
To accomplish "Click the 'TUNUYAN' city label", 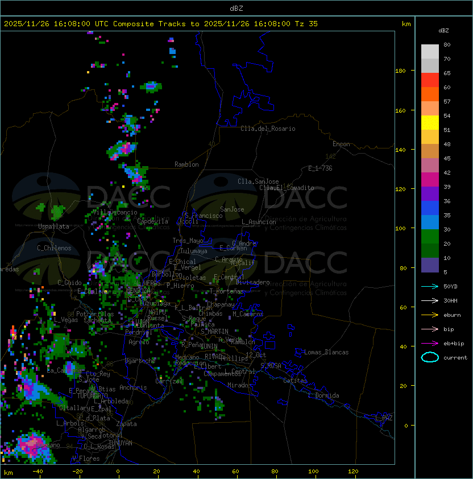I will pos(120,443).
